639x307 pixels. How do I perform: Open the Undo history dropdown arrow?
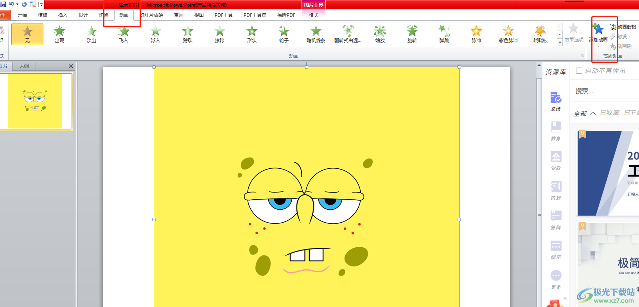(17, 4)
